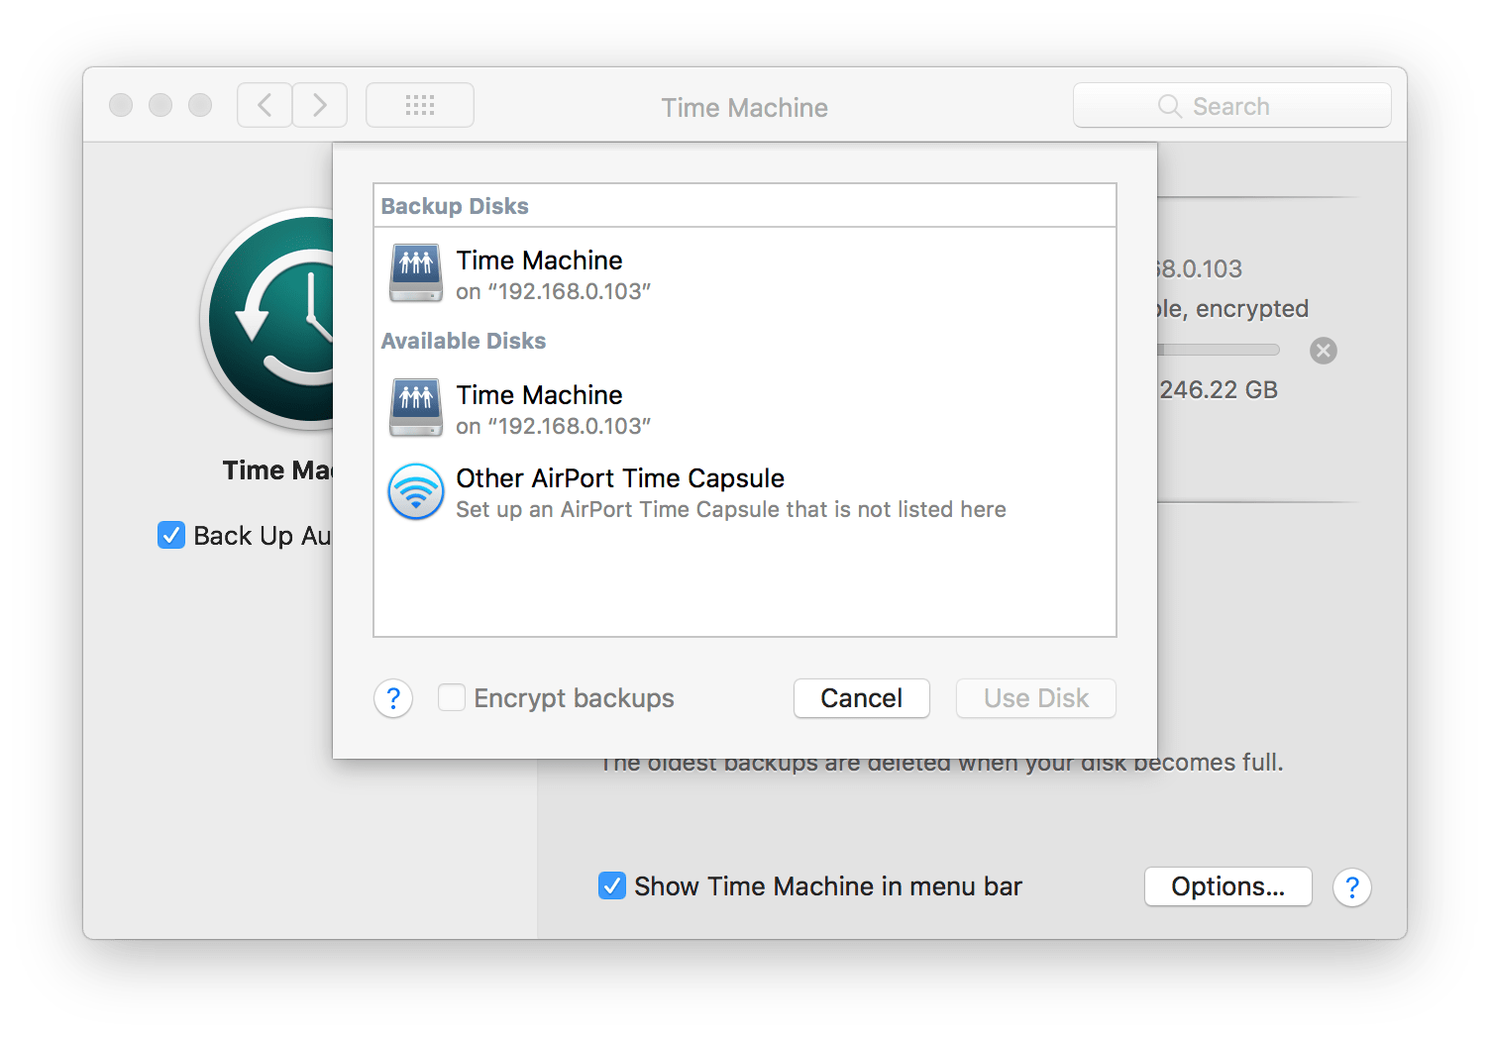The image size is (1490, 1038).
Task: Toggle Back Up Automatically checkbox
Action: coord(171,535)
